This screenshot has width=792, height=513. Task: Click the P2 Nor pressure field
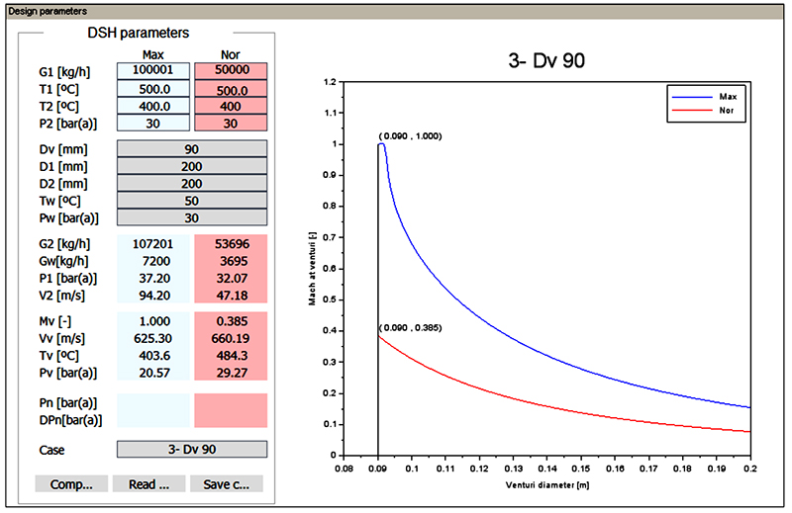pos(231,123)
